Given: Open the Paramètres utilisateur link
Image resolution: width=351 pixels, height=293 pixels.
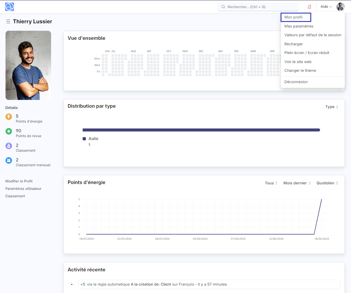Looking at the screenshot, I should point(23,189).
